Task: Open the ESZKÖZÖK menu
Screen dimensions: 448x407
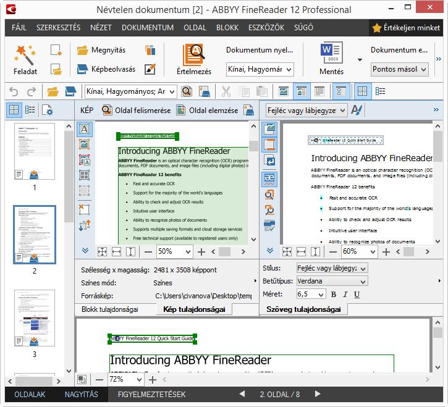Action: 266,28
